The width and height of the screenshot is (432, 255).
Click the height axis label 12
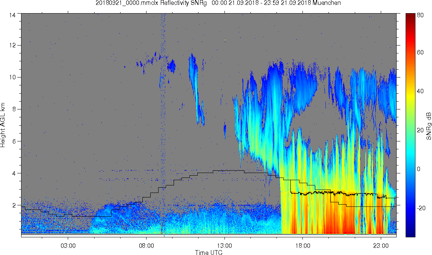click(12, 45)
